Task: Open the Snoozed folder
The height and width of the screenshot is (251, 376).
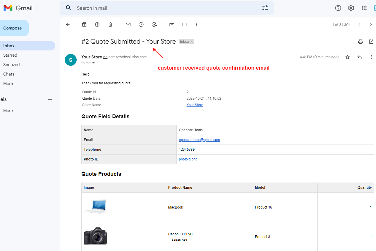Action: (11, 65)
